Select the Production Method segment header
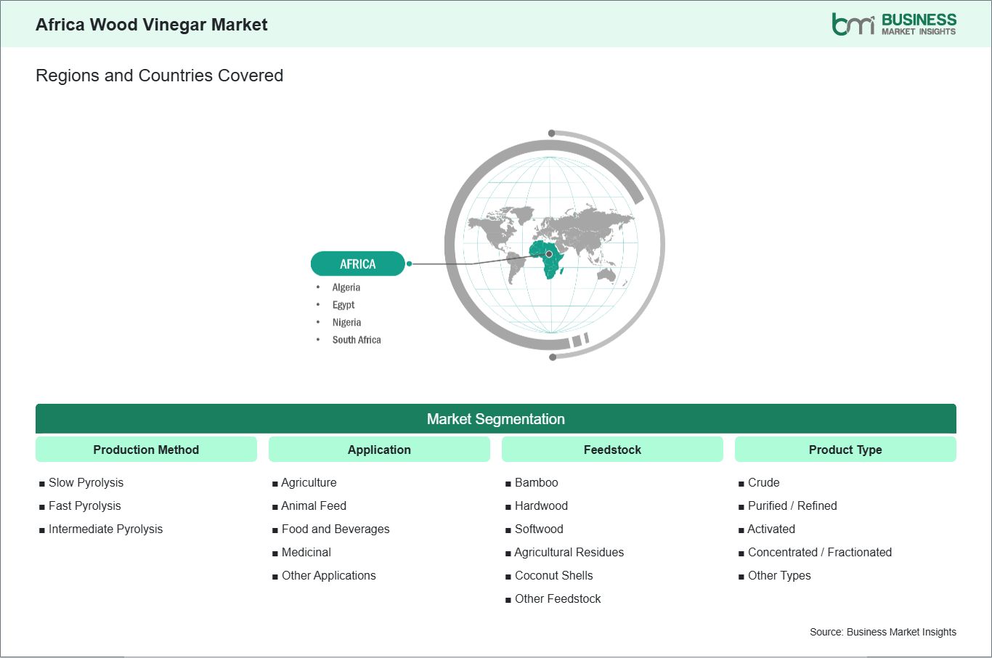 pyautogui.click(x=146, y=450)
